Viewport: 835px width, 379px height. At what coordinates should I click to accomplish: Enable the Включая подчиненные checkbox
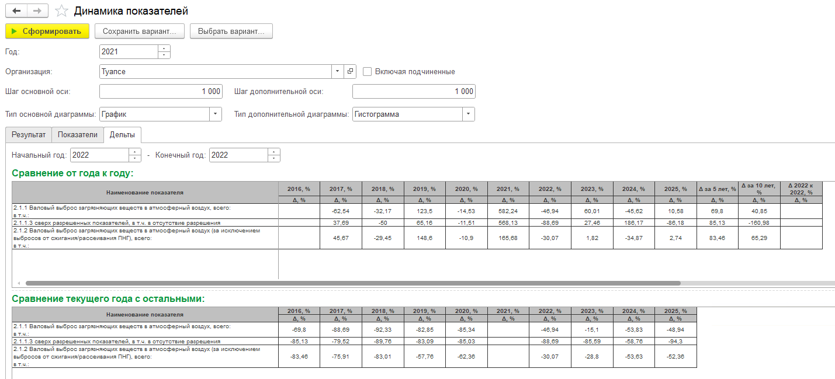click(368, 72)
